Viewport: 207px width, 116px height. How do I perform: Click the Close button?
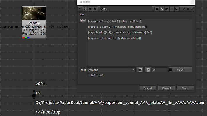(x=185, y=88)
